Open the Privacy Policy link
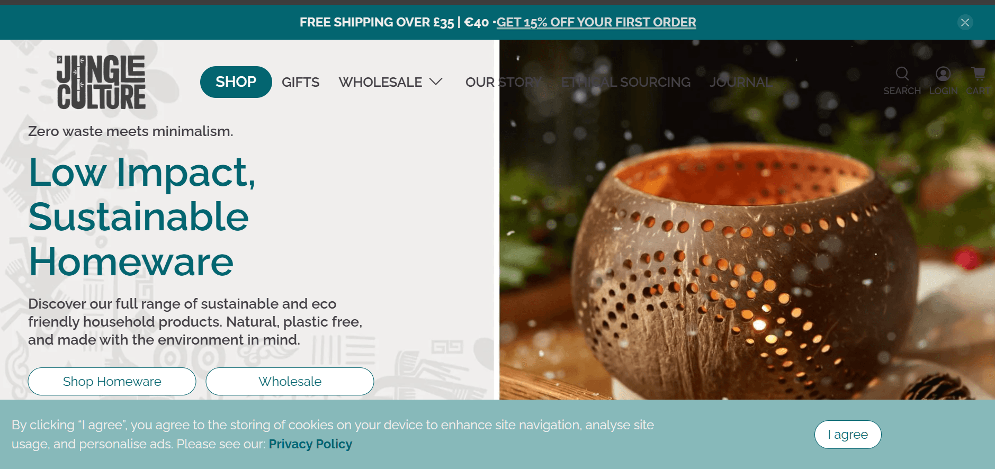 310,444
